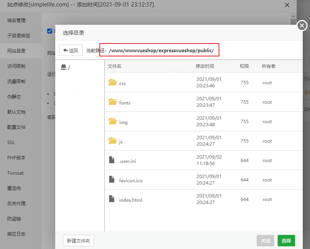Select the .user.ini file name
Viewport: 310px width, 249px height.
[x=128, y=161]
